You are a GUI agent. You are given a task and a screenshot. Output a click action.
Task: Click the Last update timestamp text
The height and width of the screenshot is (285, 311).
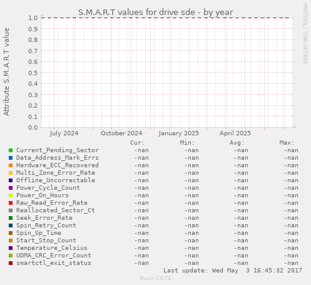pos(233,271)
